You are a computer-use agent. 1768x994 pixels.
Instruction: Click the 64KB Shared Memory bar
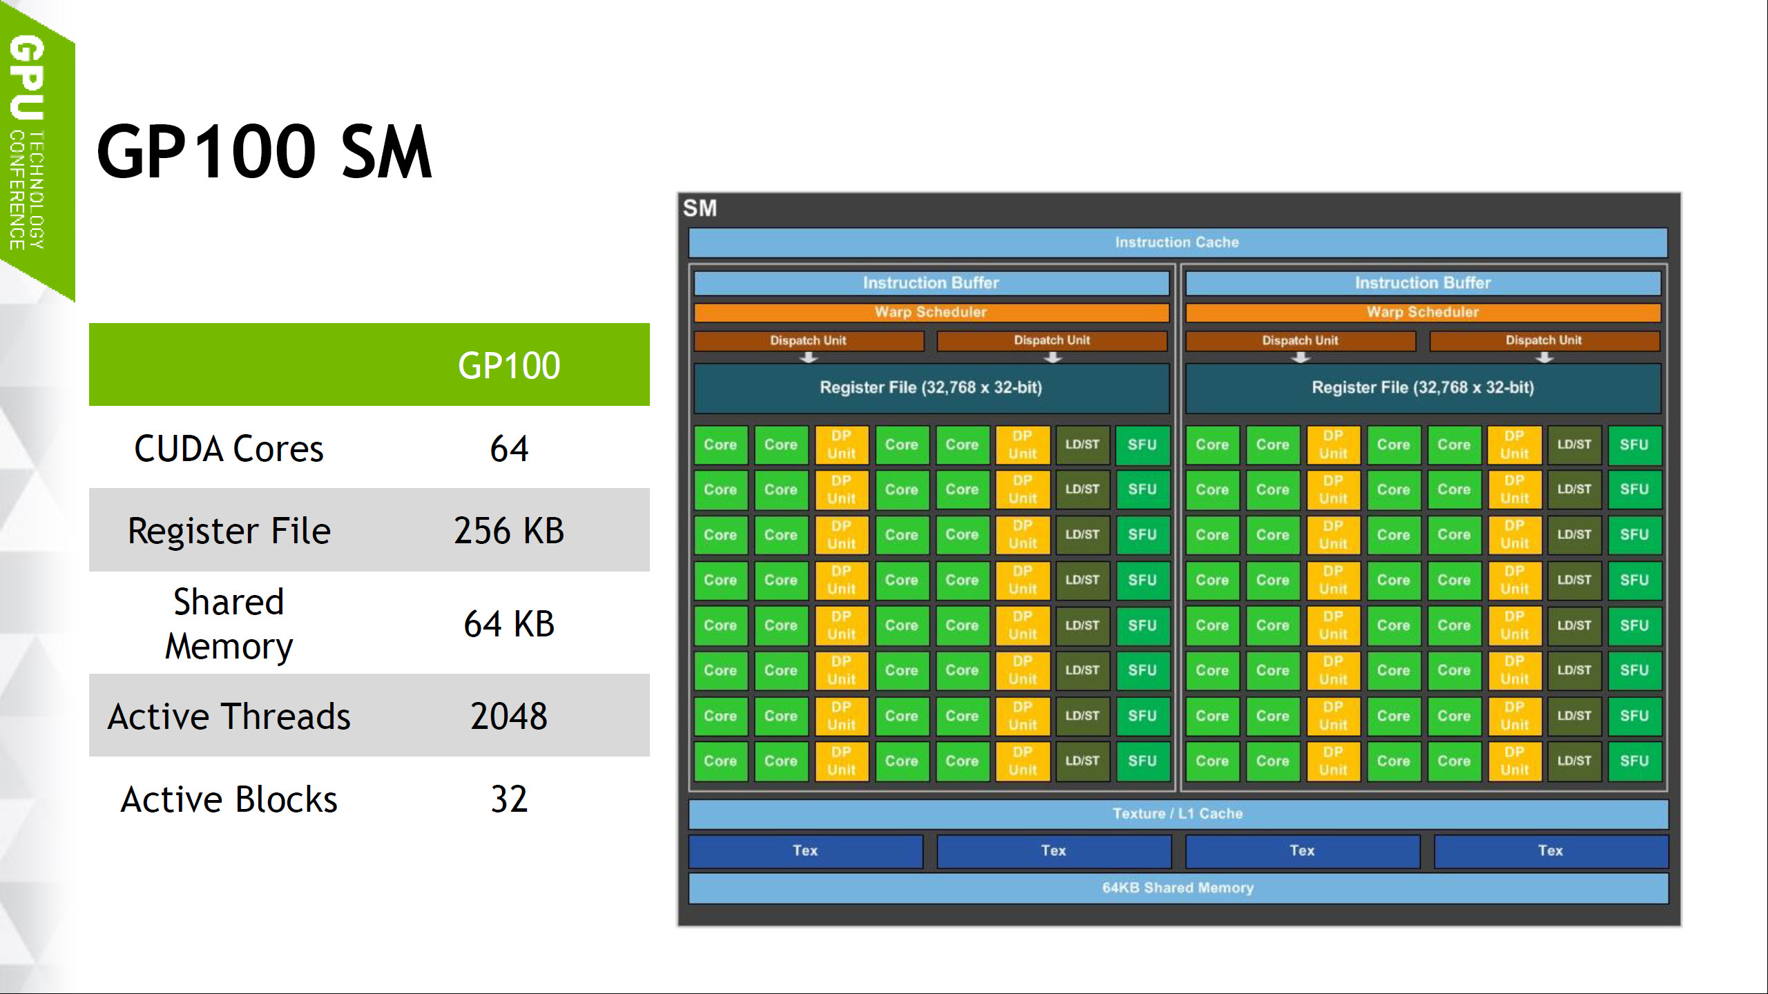click(1176, 888)
